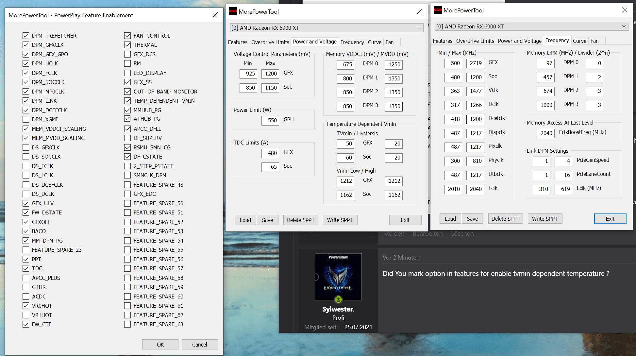Toggle the MEM_MVDD_SCALING checkbox
The width and height of the screenshot is (636, 356).
(26, 138)
